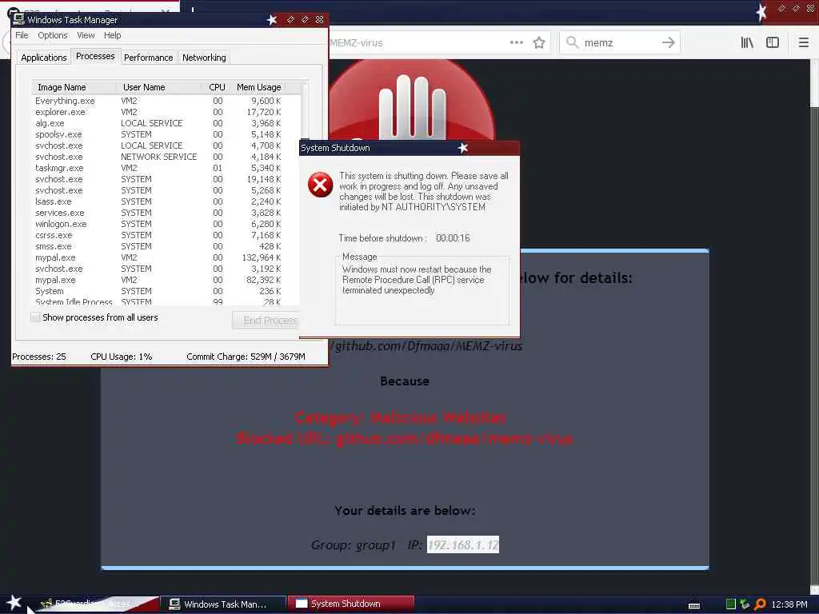Select the services.exe process row

[166, 213]
